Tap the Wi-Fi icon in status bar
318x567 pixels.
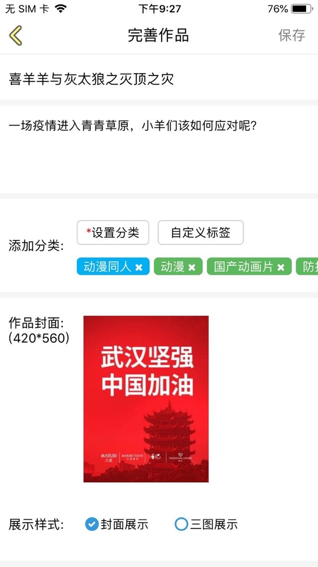pos(61,8)
